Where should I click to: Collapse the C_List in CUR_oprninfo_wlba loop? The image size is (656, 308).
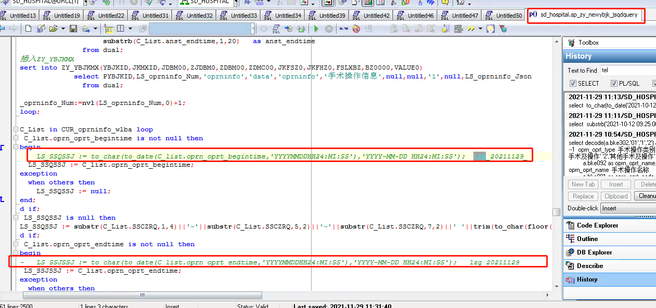(16, 129)
